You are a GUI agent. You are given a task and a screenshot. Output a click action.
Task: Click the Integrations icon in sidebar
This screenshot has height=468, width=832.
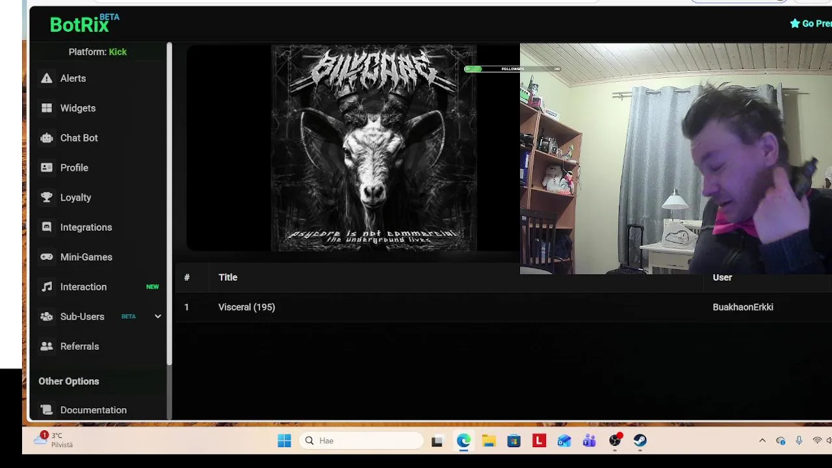coord(46,227)
